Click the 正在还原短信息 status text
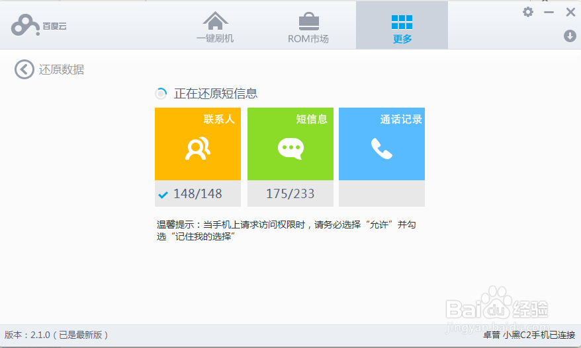Image resolution: width=581 pixels, height=348 pixels. (216, 94)
